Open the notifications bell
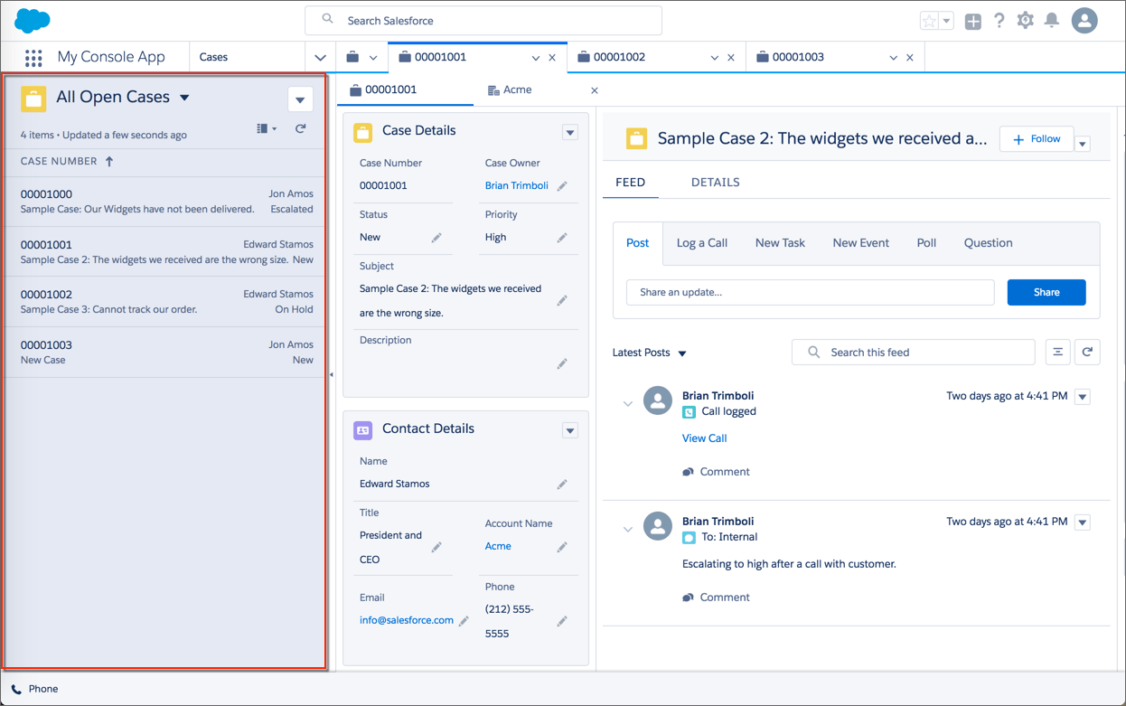The image size is (1126, 706). 1051,20
